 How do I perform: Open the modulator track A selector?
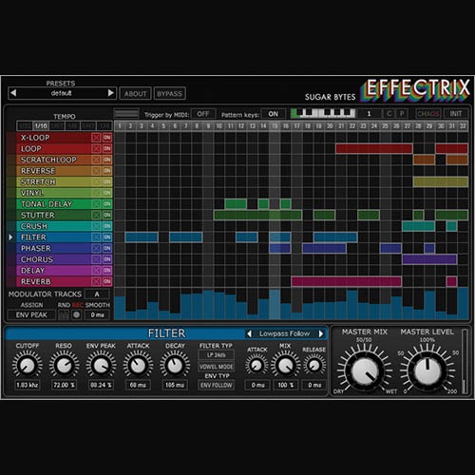[x=97, y=294]
